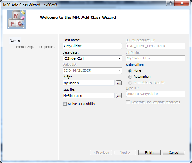The width and height of the screenshot is (192, 163).
Task: Click the 'Automation:' group label
Action: click(x=135, y=65)
